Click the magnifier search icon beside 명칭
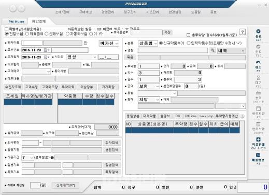The width and height of the screenshot is (269, 195). 213,50
